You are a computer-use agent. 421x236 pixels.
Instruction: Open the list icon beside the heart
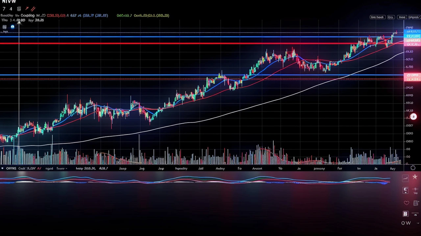pos(416,203)
